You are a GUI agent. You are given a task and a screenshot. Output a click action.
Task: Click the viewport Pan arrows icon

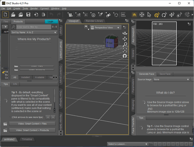click(125, 39)
